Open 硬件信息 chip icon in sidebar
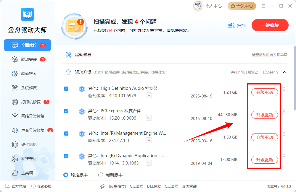The height and width of the screenshot is (192, 296). 15,144
